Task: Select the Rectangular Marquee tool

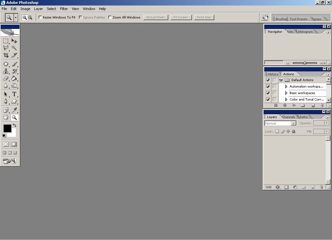Action: click(x=6, y=41)
